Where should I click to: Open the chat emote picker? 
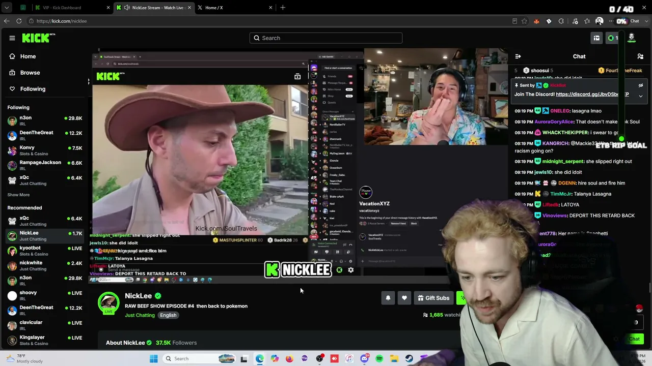tap(636, 322)
